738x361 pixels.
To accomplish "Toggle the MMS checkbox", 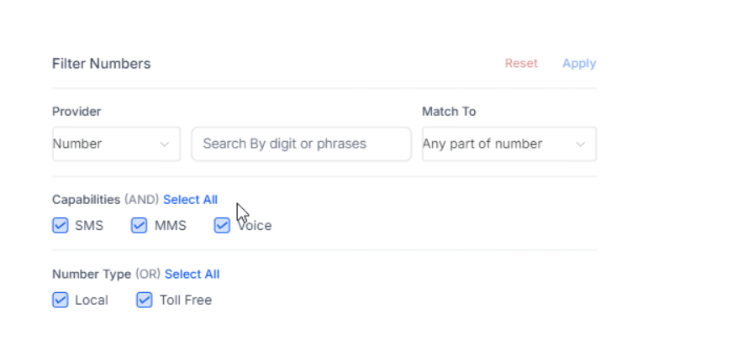I will (x=140, y=225).
